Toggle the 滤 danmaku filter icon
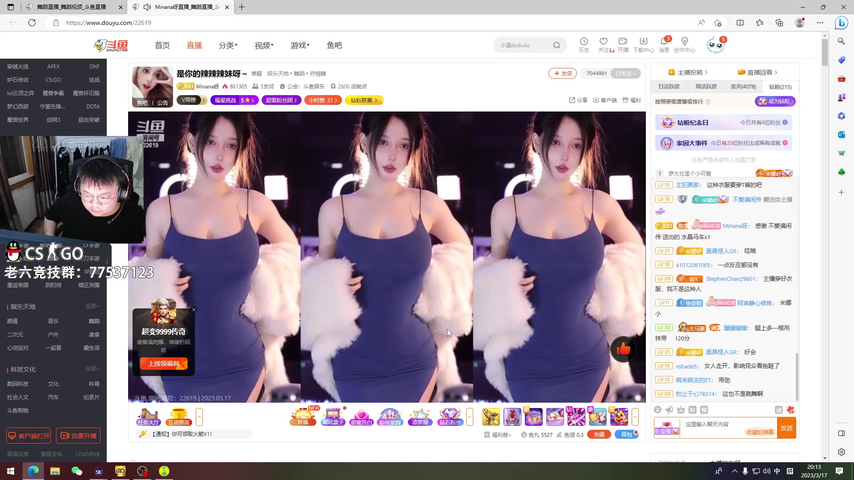The height and width of the screenshot is (480, 854). (x=780, y=410)
